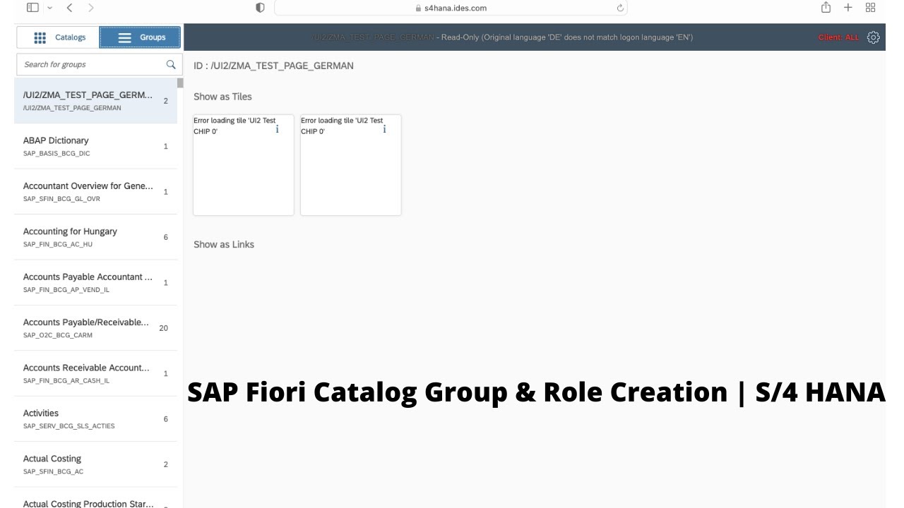This screenshot has height=508, width=904.
Task: Open a new tab with the plus icon
Action: [848, 8]
